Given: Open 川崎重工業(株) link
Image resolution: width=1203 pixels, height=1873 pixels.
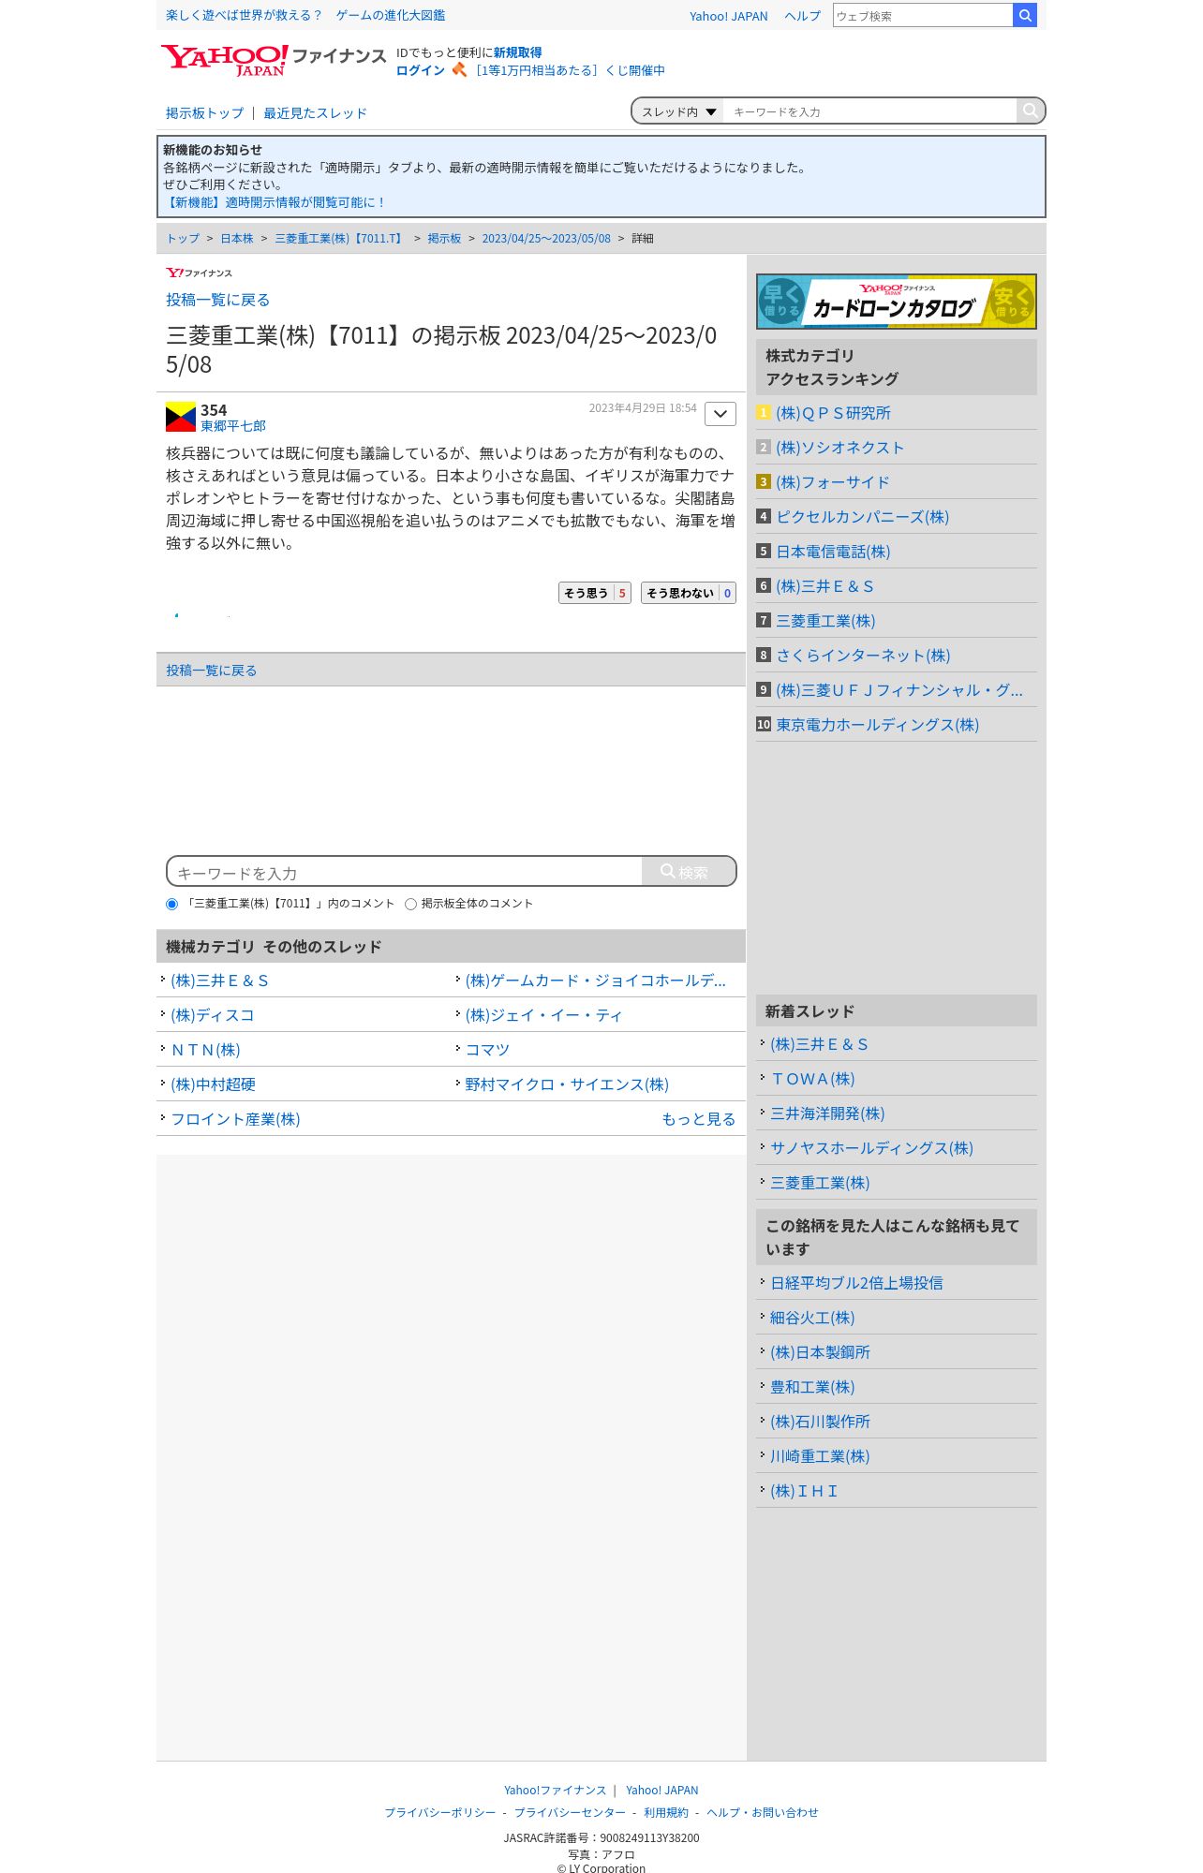Looking at the screenshot, I should (x=820, y=1456).
